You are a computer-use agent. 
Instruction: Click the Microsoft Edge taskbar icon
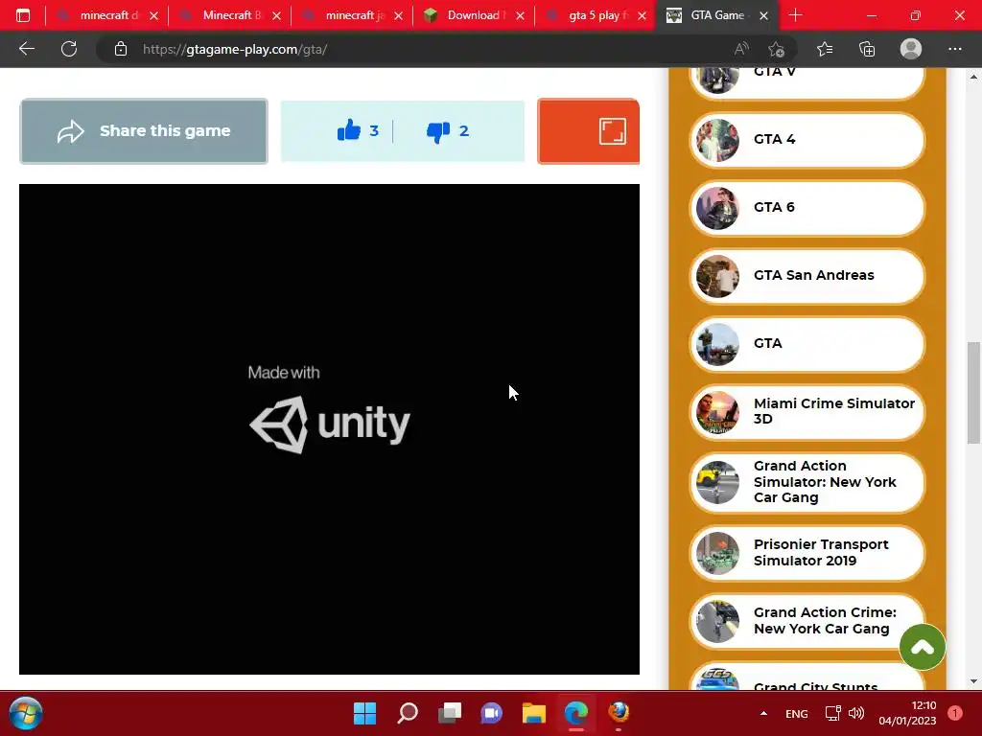[575, 713]
